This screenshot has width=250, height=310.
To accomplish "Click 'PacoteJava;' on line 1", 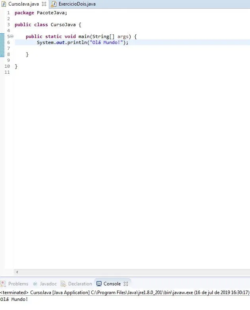I will click(x=52, y=13).
